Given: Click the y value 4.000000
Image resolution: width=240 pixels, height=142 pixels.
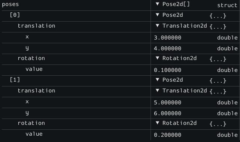Looking at the screenshot, I should click(167, 48).
